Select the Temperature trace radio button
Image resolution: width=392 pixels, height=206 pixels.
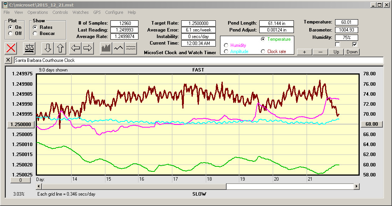[263, 39]
